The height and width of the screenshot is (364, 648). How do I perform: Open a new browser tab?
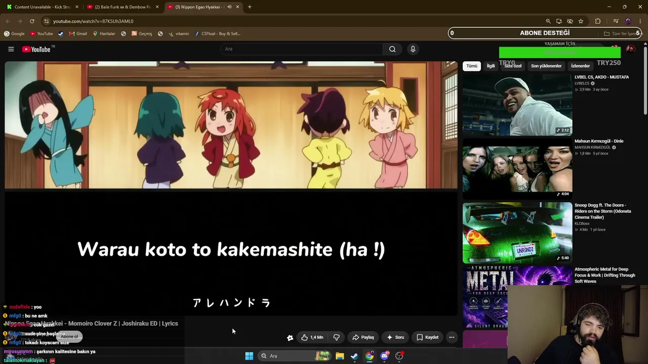click(250, 7)
